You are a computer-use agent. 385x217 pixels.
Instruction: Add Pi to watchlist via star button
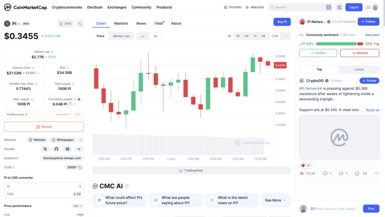click(65, 24)
